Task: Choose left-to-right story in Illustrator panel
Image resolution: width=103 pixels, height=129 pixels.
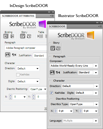Action: click(x=53, y=48)
